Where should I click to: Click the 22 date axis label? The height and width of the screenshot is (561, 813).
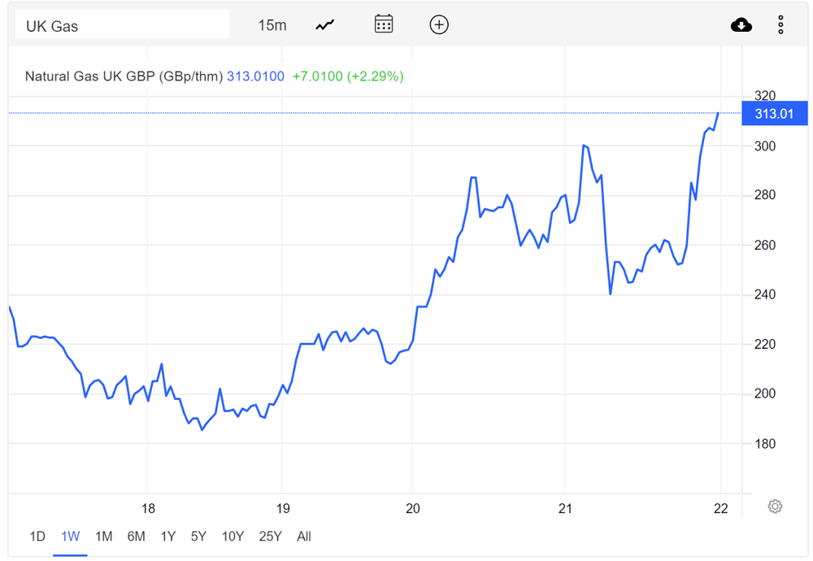pos(720,508)
